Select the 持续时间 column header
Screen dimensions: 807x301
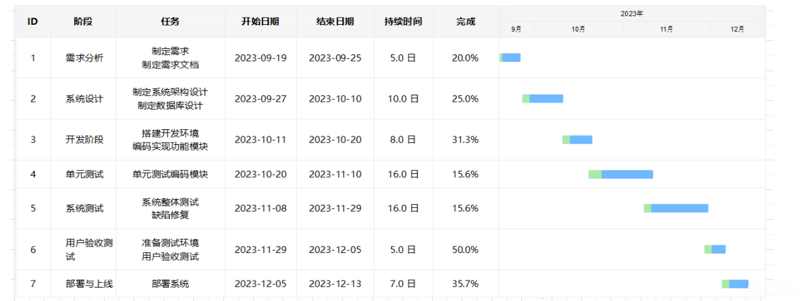point(403,21)
